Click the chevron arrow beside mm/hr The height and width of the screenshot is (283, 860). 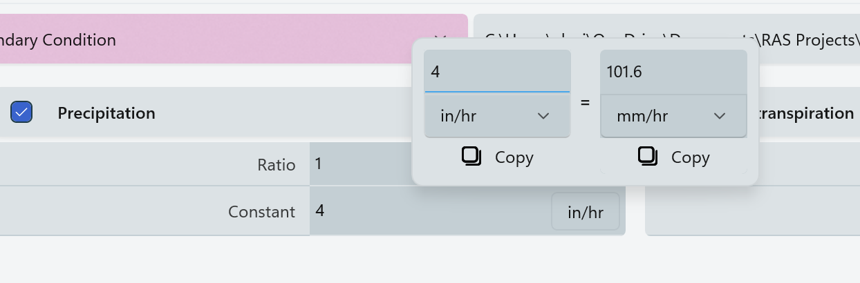point(720,116)
